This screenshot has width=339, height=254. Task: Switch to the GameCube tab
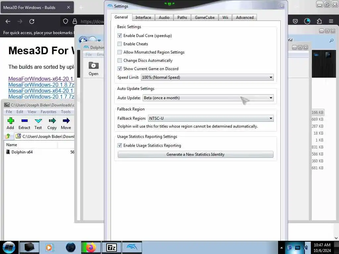[x=205, y=18]
